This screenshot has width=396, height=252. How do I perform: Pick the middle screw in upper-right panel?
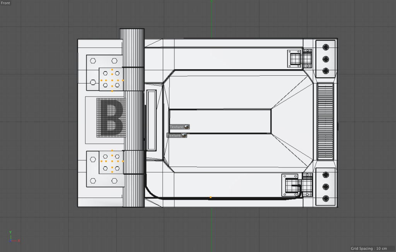click(x=326, y=59)
